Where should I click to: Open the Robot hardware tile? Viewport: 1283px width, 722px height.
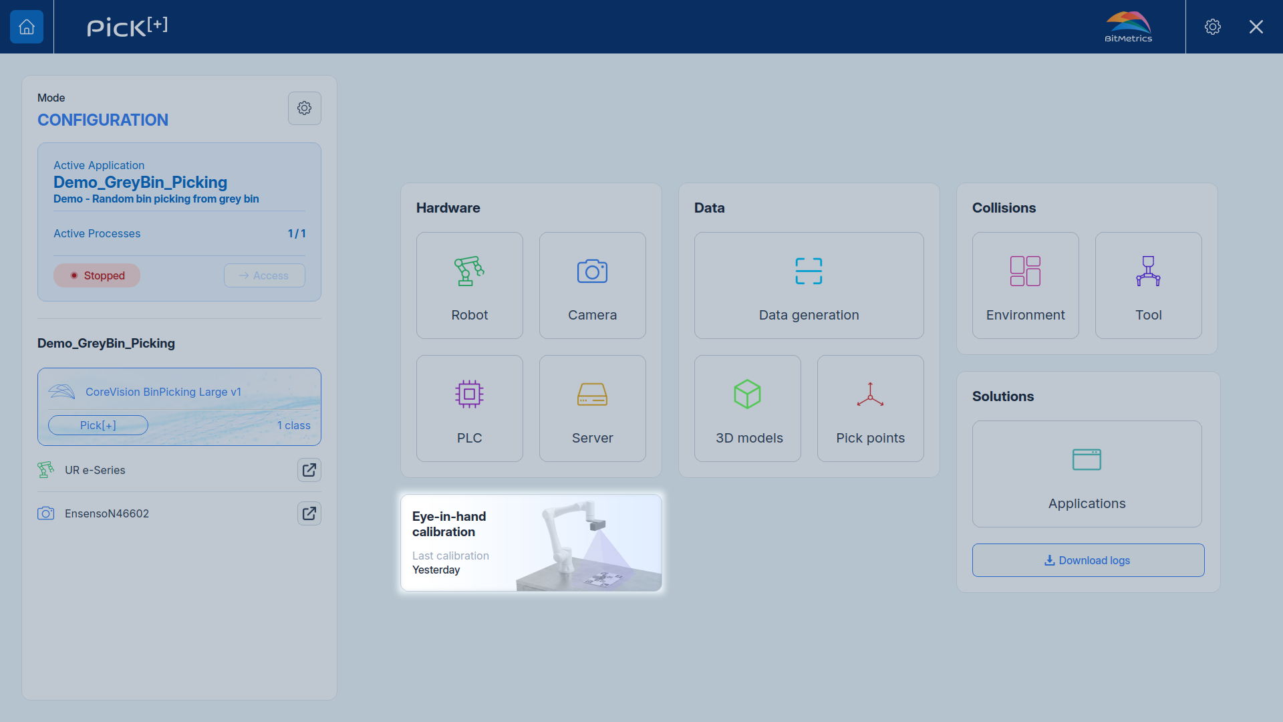click(470, 285)
